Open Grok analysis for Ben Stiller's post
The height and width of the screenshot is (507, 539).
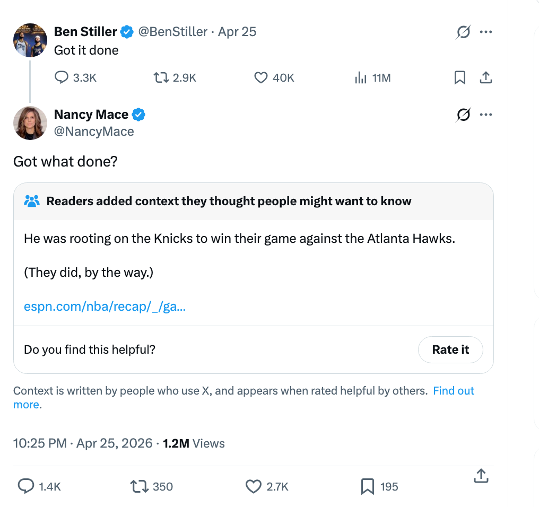click(x=463, y=32)
